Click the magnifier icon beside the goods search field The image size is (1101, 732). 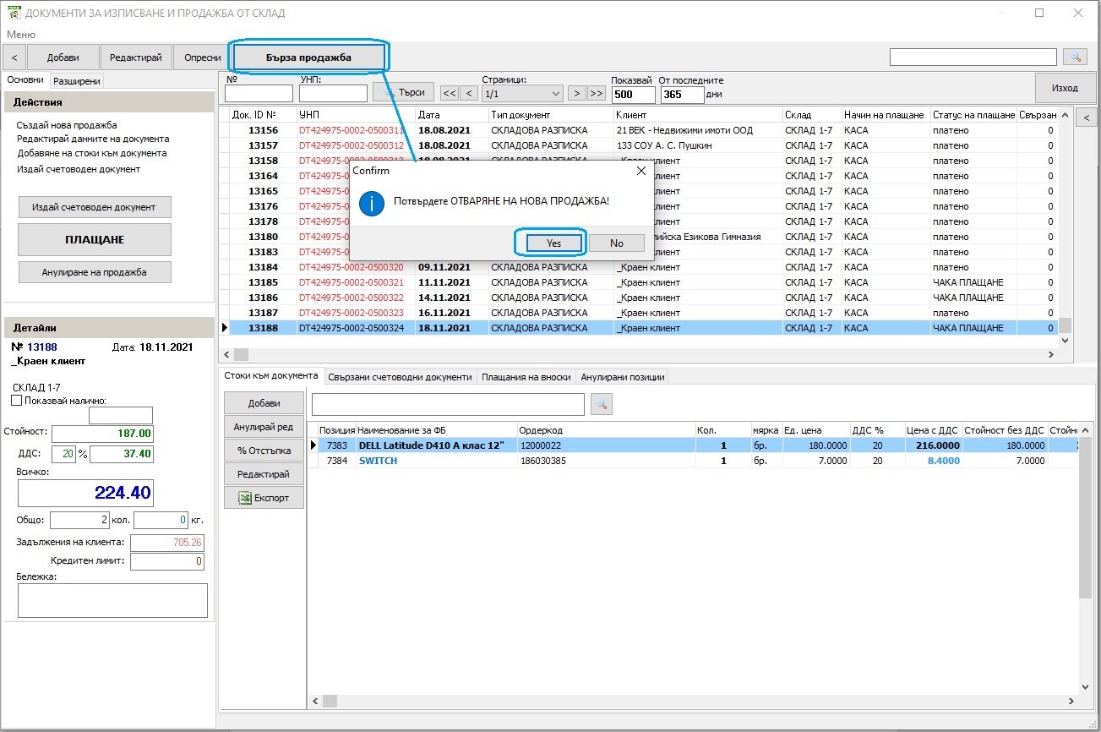coord(601,405)
